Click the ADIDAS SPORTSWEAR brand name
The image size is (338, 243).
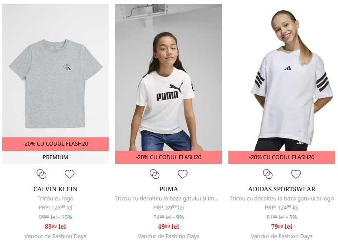[281, 189]
